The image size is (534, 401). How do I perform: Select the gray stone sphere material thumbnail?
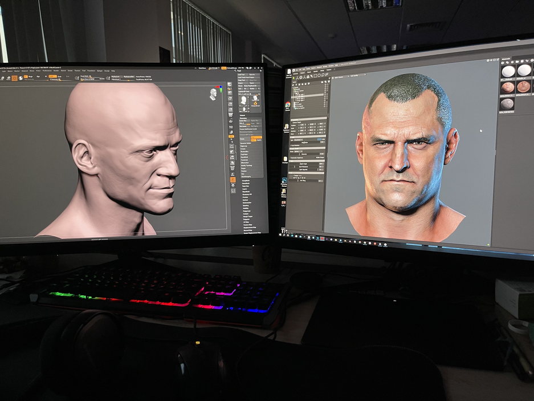tap(507, 104)
